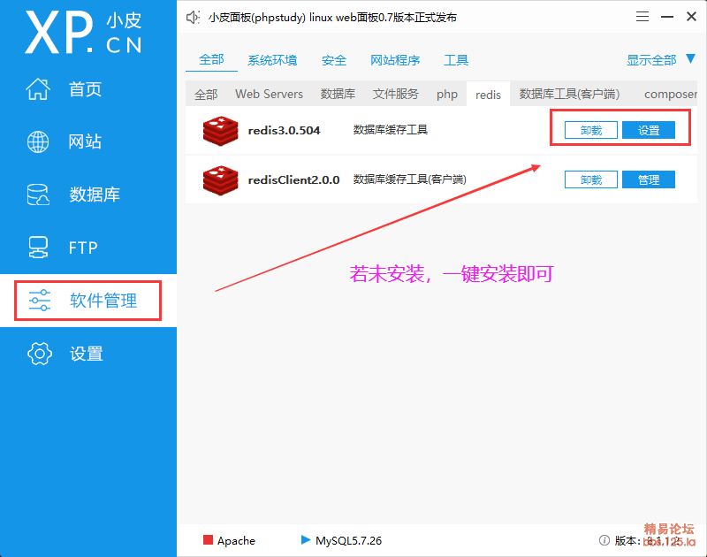Click the redis3.0.504 name
Image resolution: width=707 pixels, height=557 pixels.
click(x=284, y=130)
